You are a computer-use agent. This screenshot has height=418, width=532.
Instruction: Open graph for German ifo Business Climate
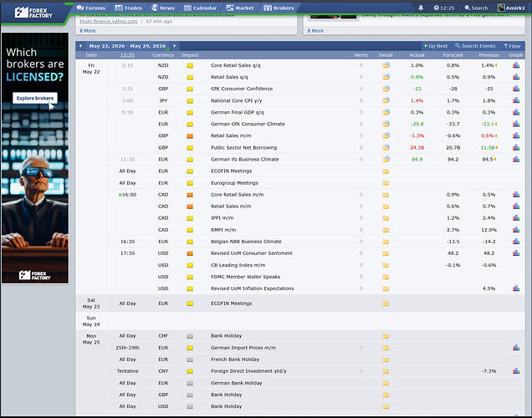click(516, 160)
